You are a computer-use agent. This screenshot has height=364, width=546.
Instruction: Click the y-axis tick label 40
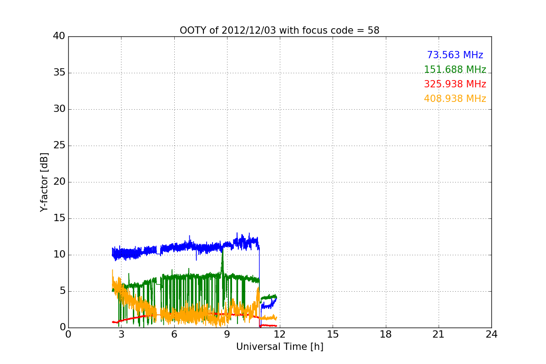59,36
